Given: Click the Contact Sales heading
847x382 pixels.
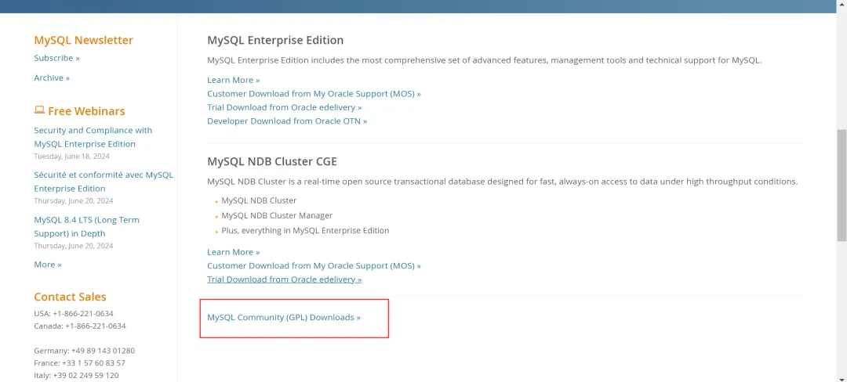Looking at the screenshot, I should tap(71, 297).
